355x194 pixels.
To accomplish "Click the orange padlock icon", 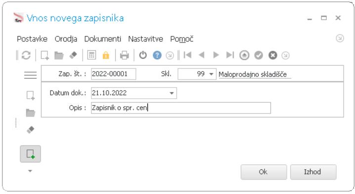I will coord(106,55).
